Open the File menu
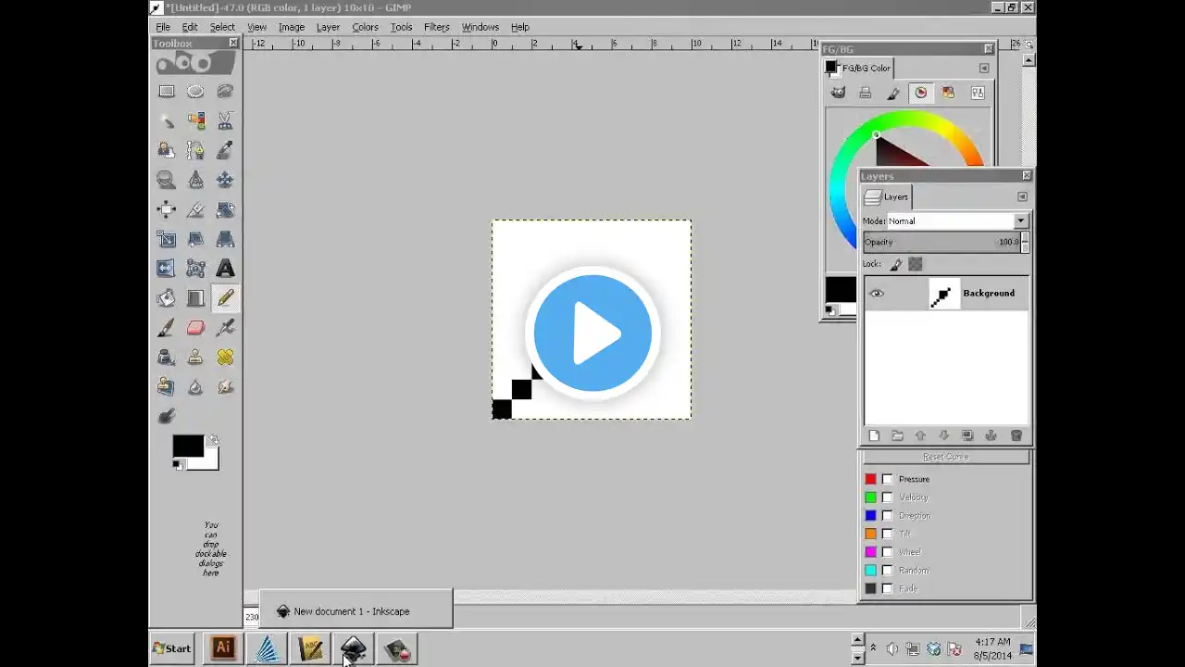1185x667 pixels. pyautogui.click(x=163, y=27)
